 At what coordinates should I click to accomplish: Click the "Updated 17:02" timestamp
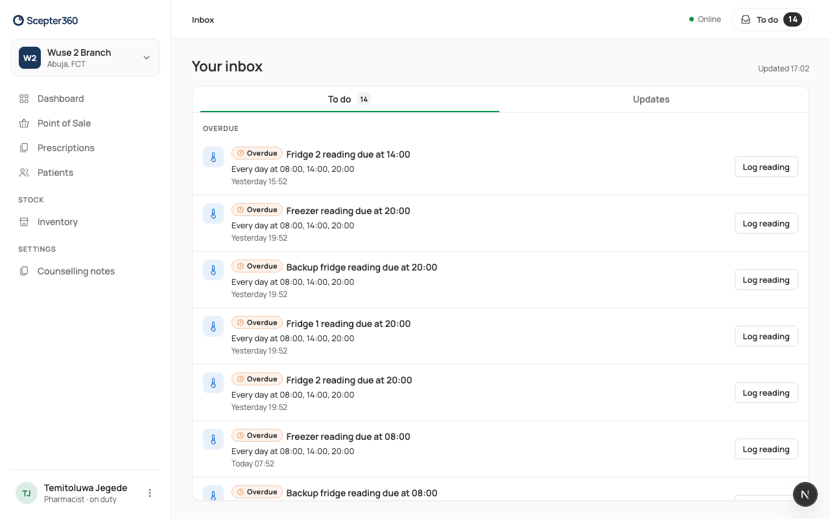783,69
